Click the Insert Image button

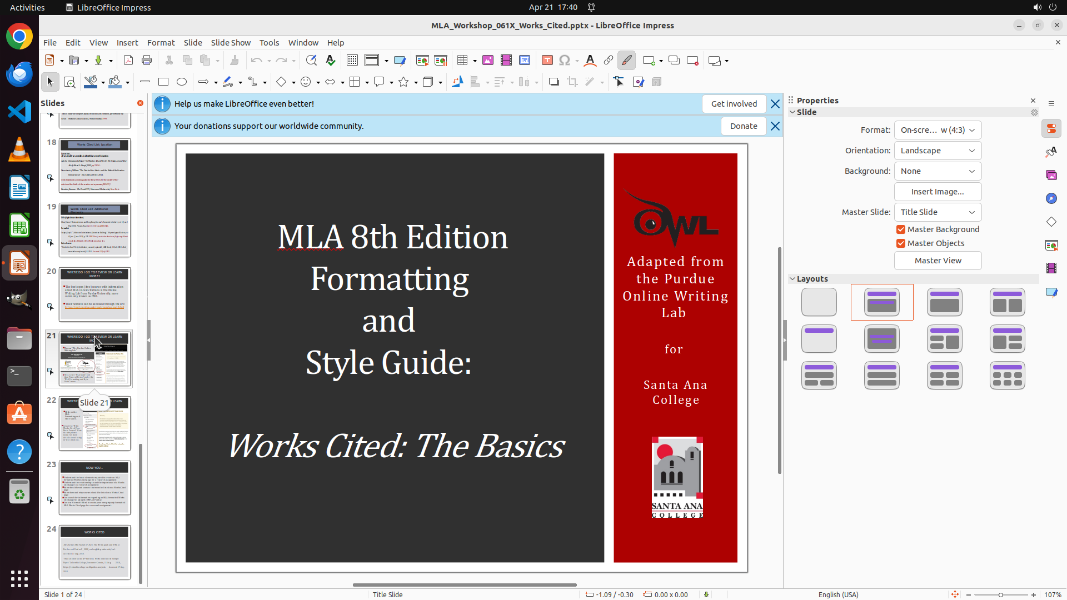pyautogui.click(x=938, y=192)
